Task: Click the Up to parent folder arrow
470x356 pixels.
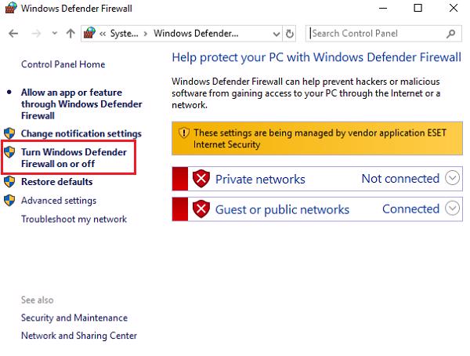Action: coord(71,34)
